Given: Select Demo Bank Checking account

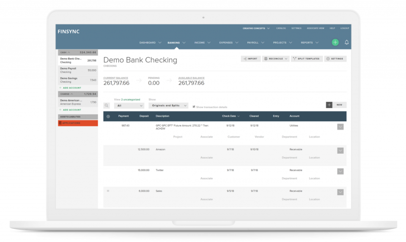Looking at the screenshot, I should click(x=78, y=60).
